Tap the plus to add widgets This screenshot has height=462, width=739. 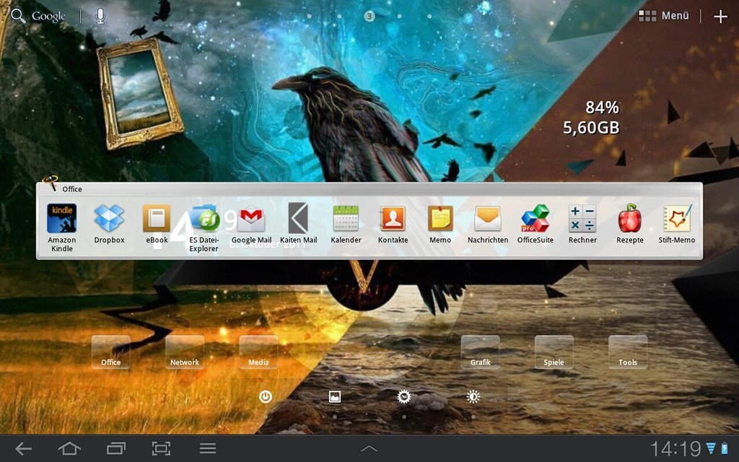(x=720, y=17)
